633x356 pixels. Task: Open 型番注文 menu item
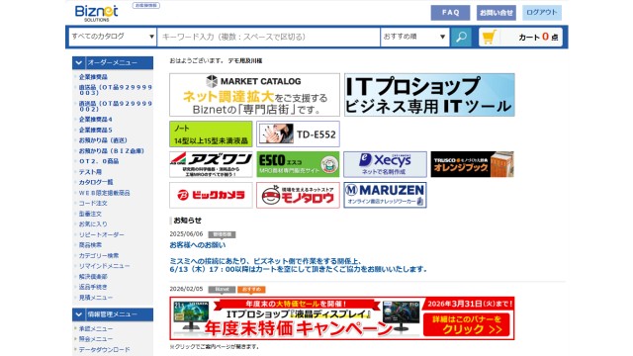pyautogui.click(x=90, y=214)
